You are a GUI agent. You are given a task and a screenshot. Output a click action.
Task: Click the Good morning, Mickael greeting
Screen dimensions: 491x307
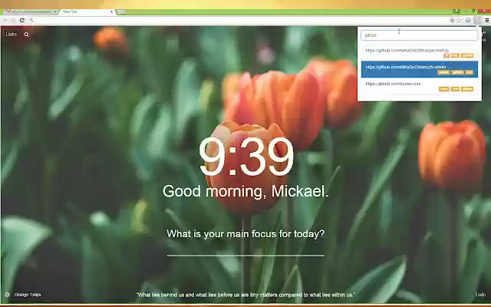(245, 191)
